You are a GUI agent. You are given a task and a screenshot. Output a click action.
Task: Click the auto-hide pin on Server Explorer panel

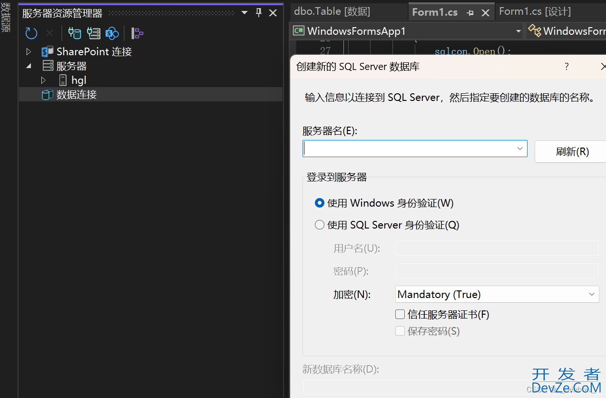pyautogui.click(x=259, y=13)
